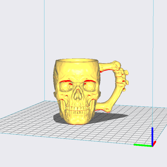This screenshot has width=167, height=167.
Task: Click the blue Z axis of the gizmo
Action: (152, 137)
